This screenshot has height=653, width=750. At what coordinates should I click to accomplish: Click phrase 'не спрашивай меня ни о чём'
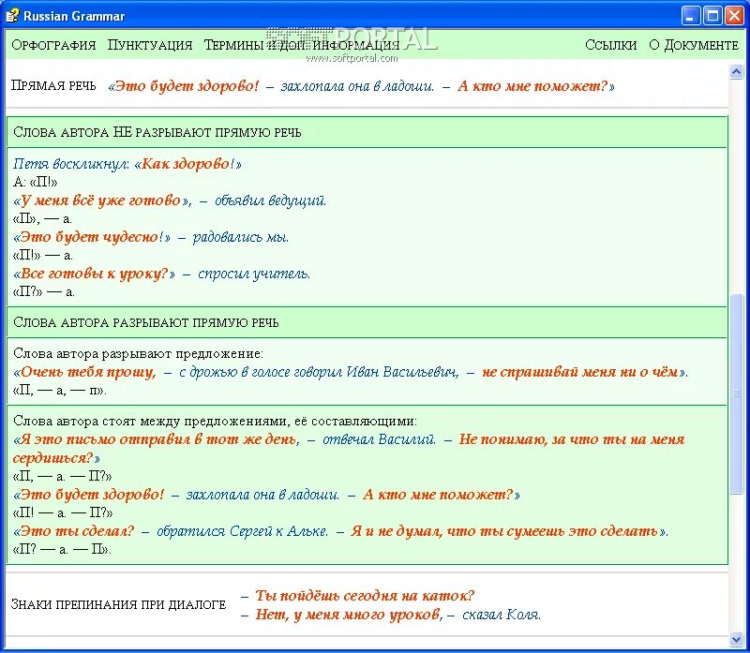(580, 372)
